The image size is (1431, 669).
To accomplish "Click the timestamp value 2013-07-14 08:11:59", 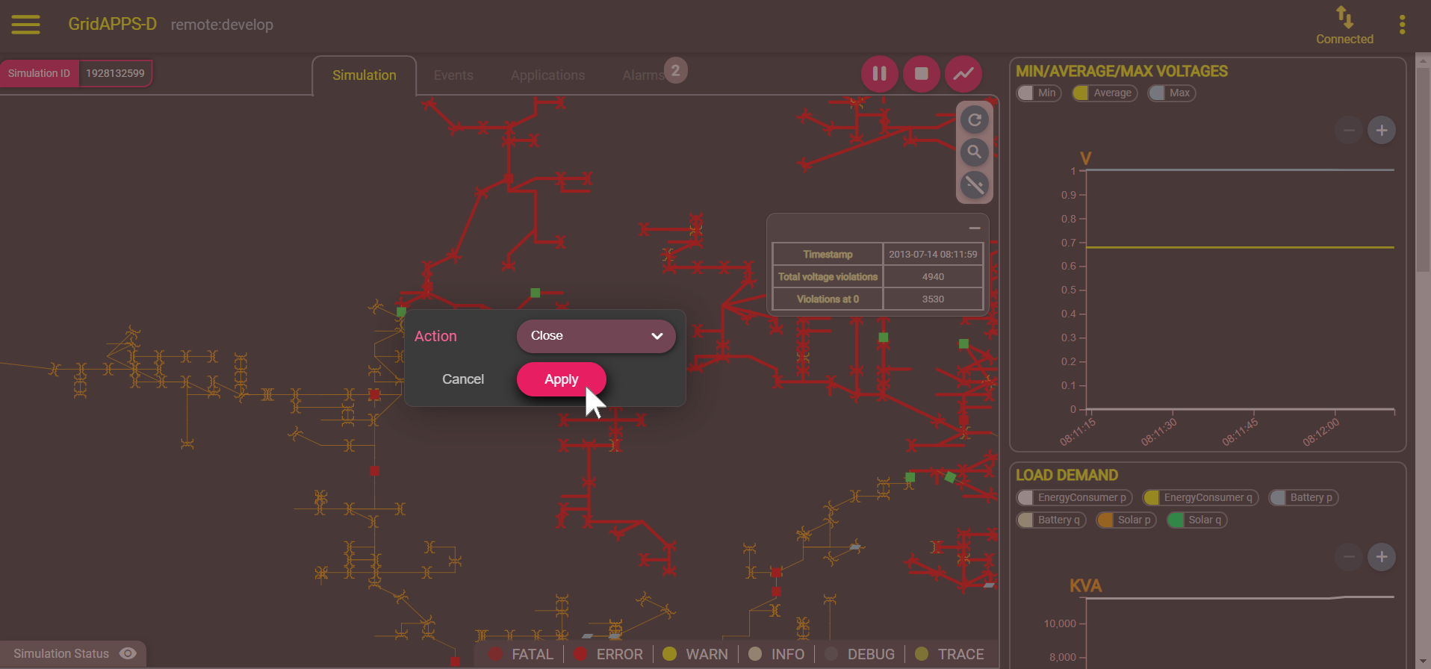I will pyautogui.click(x=933, y=255).
